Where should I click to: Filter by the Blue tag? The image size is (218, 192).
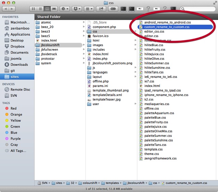(11, 133)
